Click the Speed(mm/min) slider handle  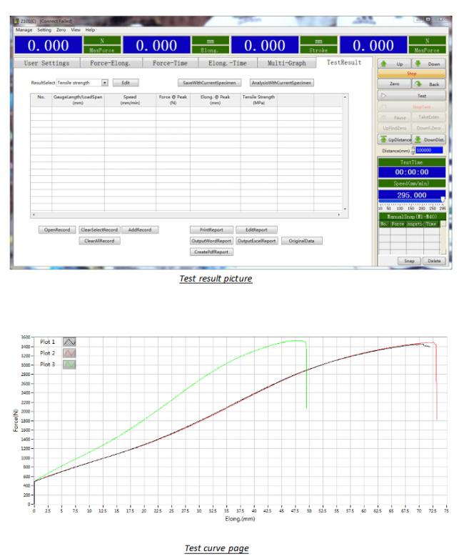pos(442,200)
